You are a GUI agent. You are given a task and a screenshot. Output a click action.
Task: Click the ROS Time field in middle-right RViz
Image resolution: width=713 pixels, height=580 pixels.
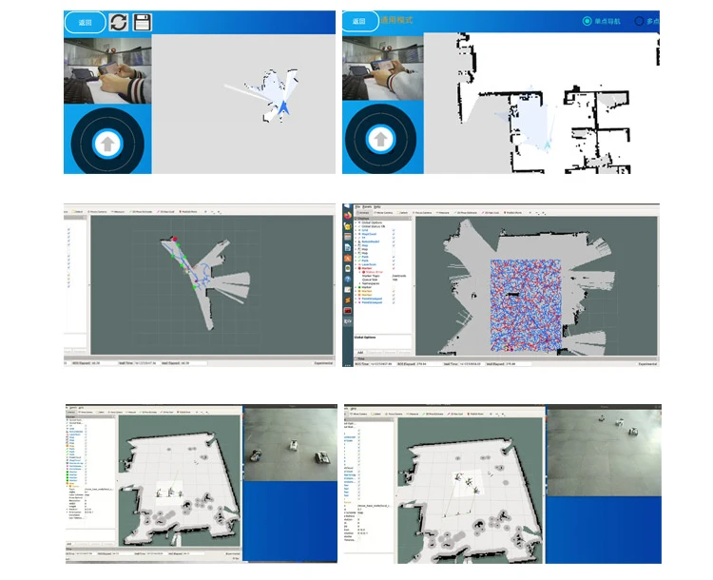[381, 364]
